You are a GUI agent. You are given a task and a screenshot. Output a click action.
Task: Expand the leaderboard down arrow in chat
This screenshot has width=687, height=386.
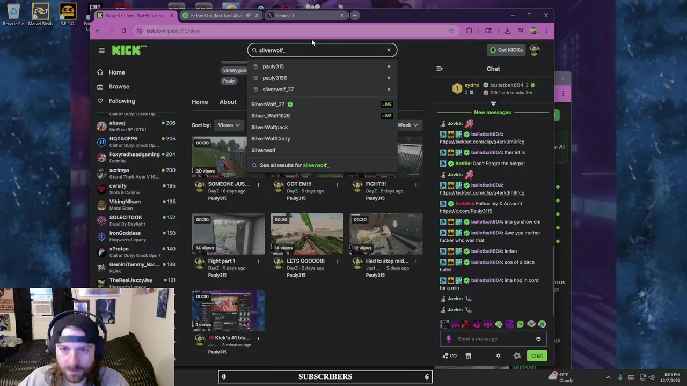[x=493, y=103]
